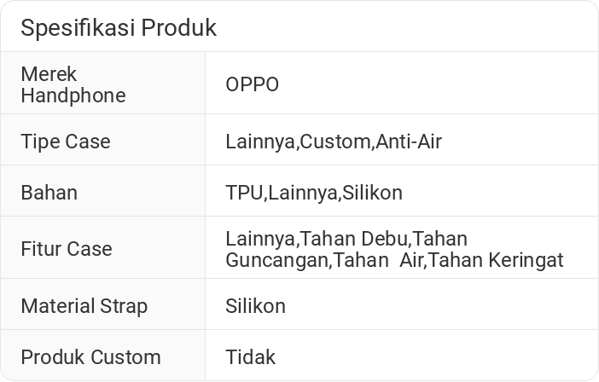This screenshot has height=382, width=599.
Task: Select the Bahan row label
Action: 49,193
